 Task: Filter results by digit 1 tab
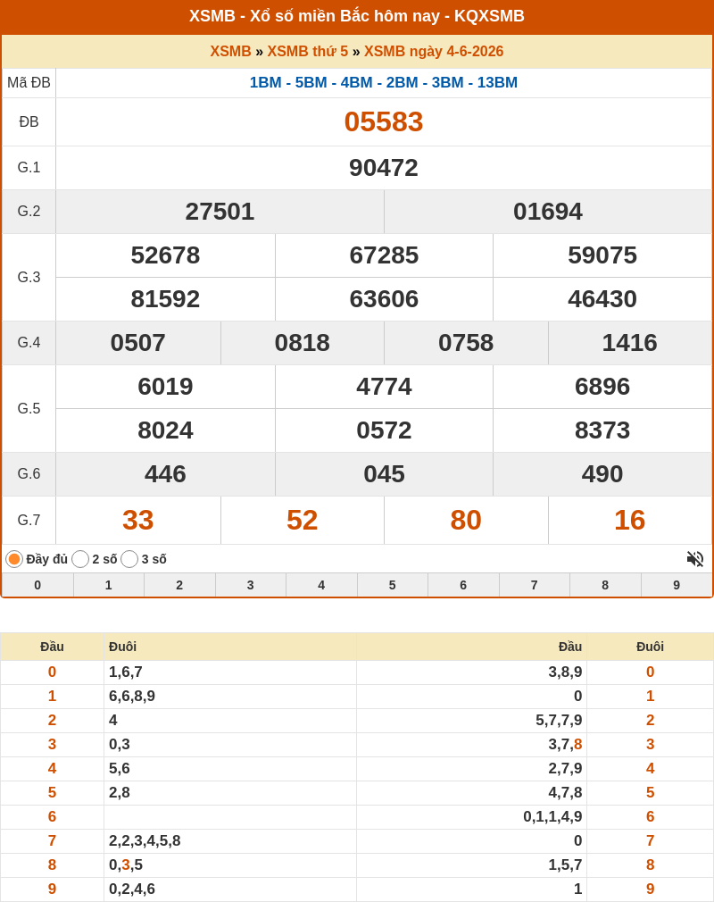109,585
